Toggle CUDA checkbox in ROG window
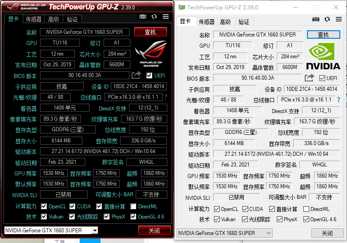The image size is (347, 243). pos(72,206)
